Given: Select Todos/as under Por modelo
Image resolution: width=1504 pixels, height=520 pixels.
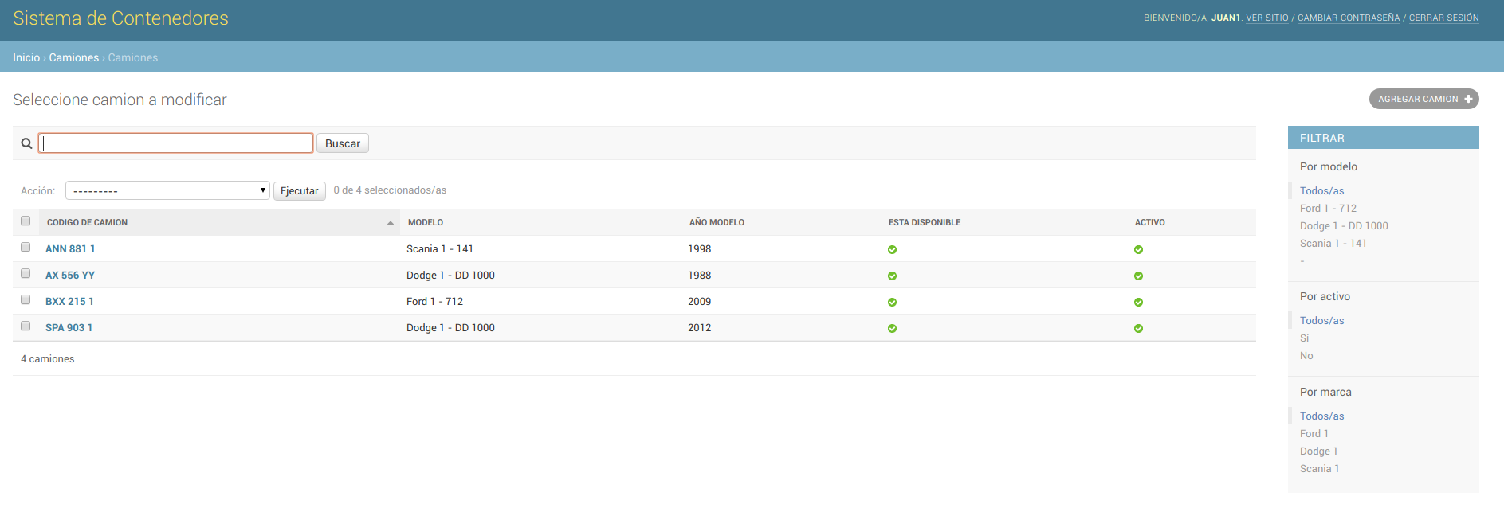Looking at the screenshot, I should [x=1321, y=191].
